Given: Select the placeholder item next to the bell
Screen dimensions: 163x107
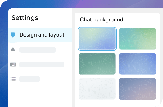Looking at the screenshot, I should click(38, 50).
